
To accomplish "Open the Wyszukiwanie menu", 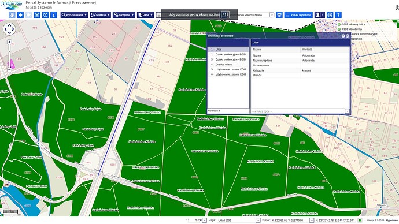I will [74, 15].
